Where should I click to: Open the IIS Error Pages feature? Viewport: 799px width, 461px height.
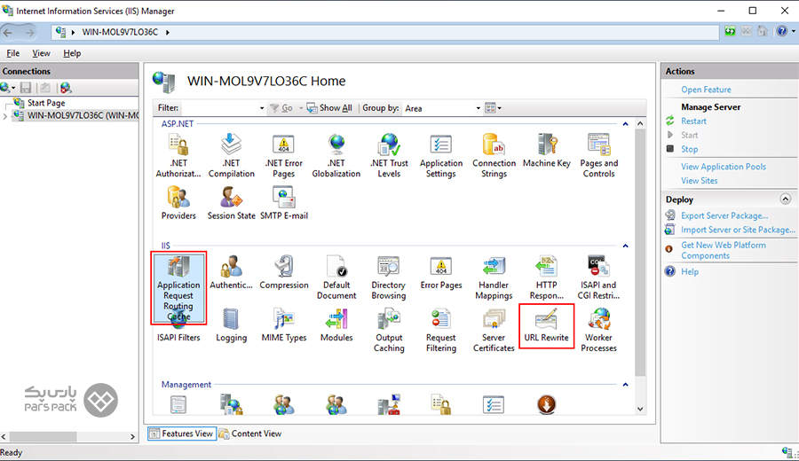pyautogui.click(x=441, y=273)
